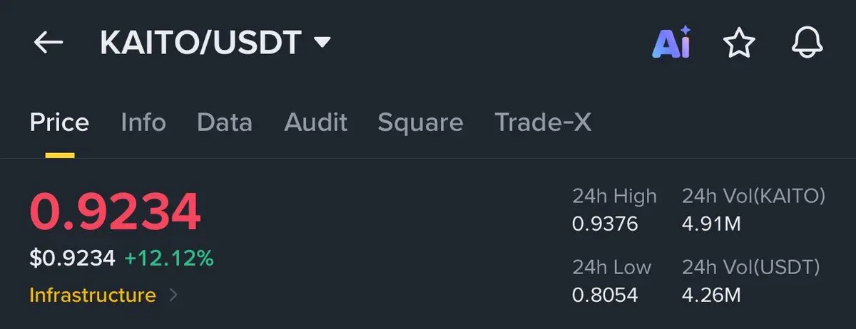Tap the 24h High value 0.9376
Viewport: 856px width, 329px height.
[605, 224]
